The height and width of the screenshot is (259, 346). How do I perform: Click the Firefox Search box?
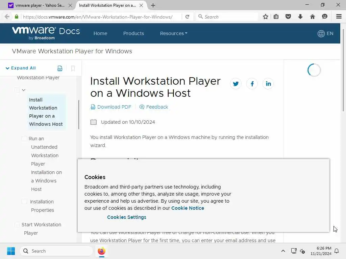pyautogui.click(x=227, y=17)
